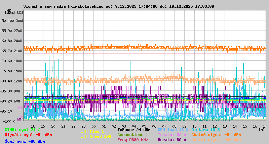
Task: Click the '180M' y-axis label
Action: point(19,61)
